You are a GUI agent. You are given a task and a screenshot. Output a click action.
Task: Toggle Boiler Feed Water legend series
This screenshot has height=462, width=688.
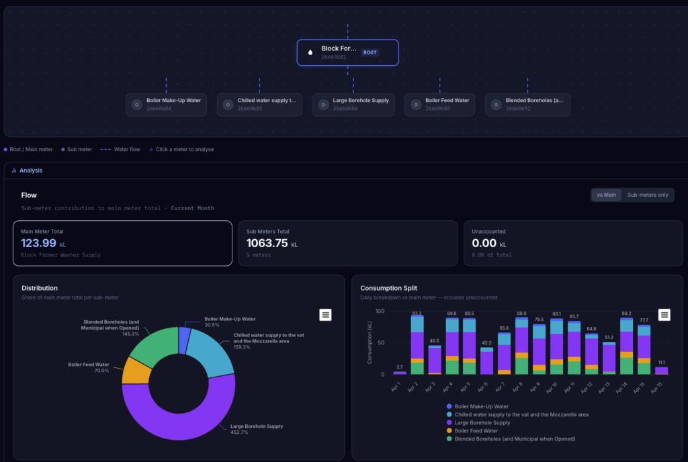click(472, 431)
